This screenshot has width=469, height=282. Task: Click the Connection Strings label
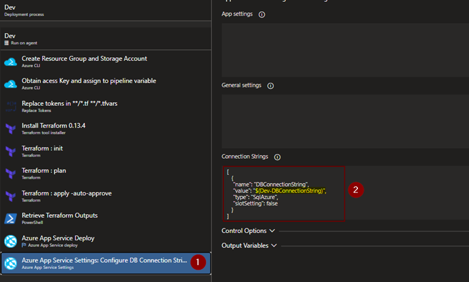pyautogui.click(x=244, y=156)
